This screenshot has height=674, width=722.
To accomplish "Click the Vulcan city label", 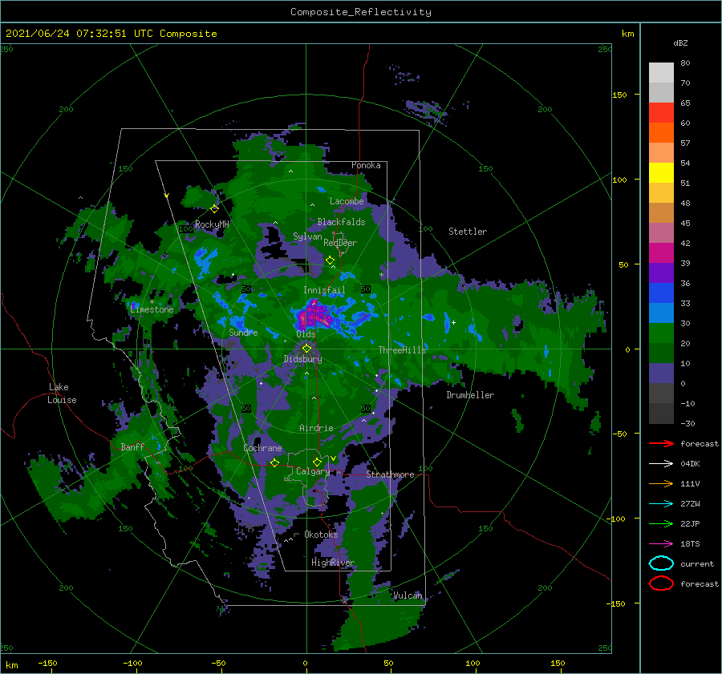I will 408,595.
